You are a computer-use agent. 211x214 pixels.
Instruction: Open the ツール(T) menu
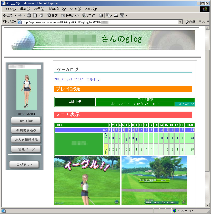(75, 9)
